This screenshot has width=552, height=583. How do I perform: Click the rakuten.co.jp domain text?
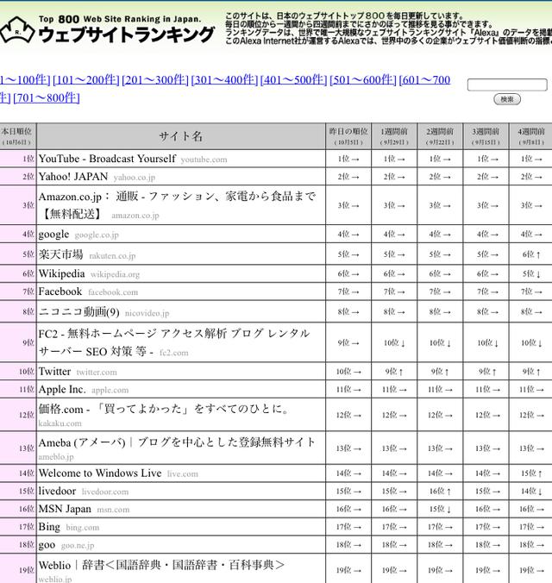pyautogui.click(x=112, y=256)
